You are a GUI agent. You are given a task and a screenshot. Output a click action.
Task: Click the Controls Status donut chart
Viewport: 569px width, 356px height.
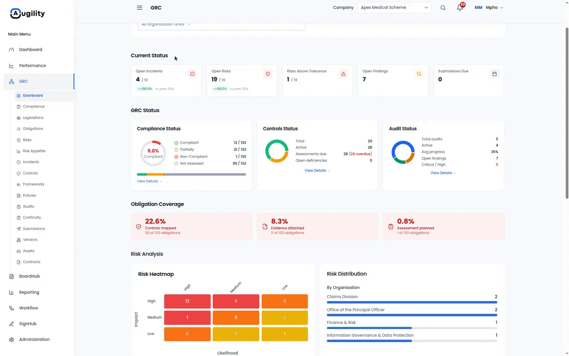(x=277, y=151)
